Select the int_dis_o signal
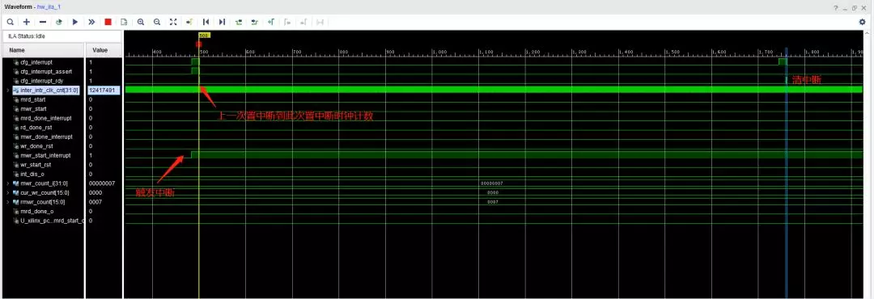Viewport: 874px width, 299px height. coord(33,175)
